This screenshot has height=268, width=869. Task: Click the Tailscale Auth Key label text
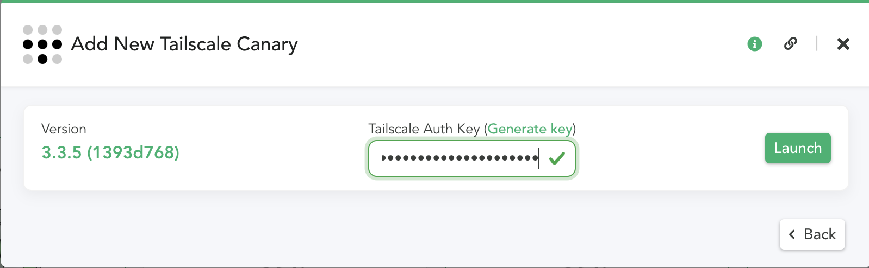[424, 129]
